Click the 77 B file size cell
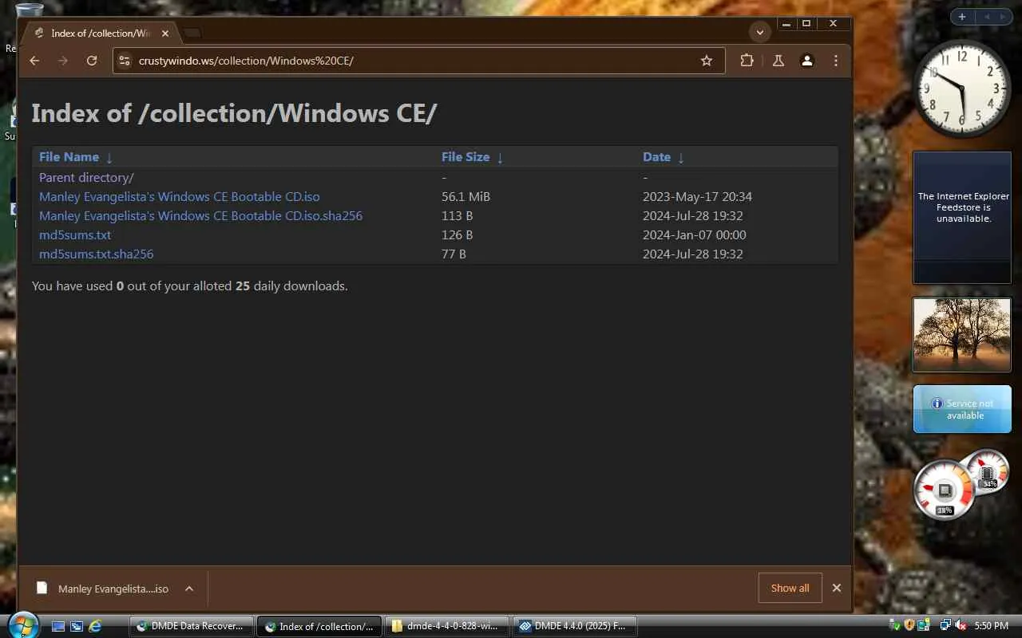Viewport: 1022px width, 638px height. pyautogui.click(x=454, y=254)
